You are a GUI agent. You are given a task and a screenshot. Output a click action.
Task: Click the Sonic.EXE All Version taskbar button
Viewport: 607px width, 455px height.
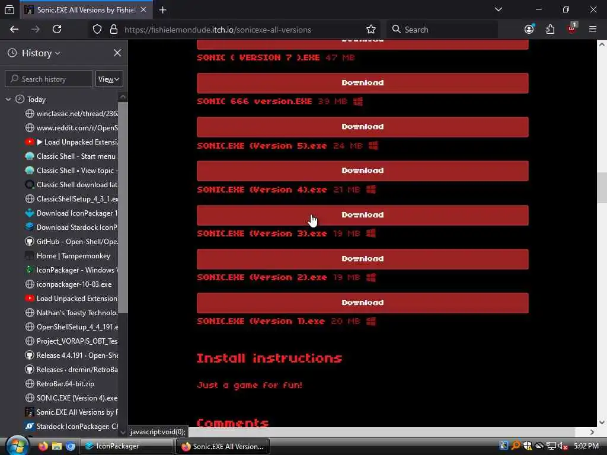[x=223, y=446]
